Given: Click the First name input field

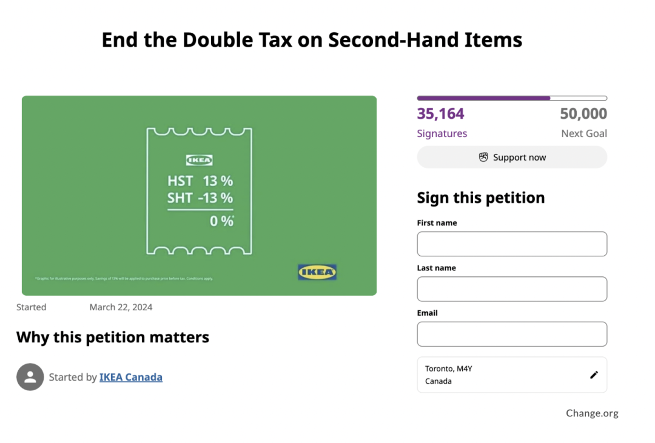Looking at the screenshot, I should coord(512,244).
